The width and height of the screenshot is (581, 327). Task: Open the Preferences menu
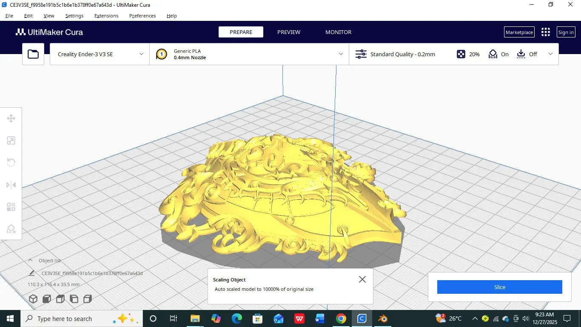click(x=142, y=16)
